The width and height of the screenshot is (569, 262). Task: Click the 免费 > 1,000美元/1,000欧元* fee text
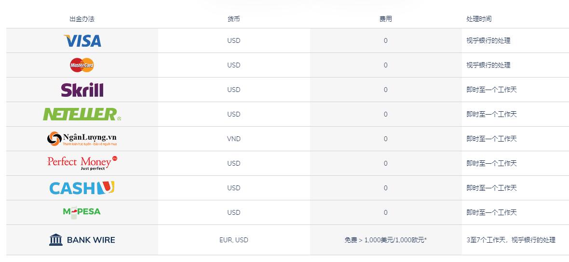(385, 240)
